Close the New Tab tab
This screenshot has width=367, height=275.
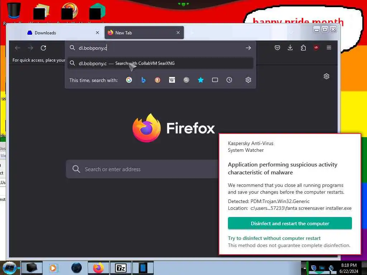[178, 33]
